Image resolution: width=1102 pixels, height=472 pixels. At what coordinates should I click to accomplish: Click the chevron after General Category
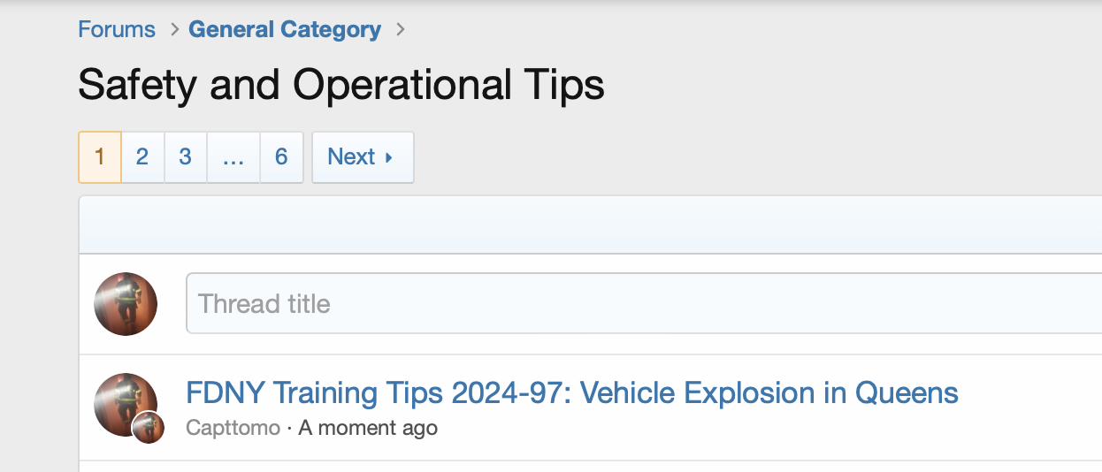tap(401, 29)
